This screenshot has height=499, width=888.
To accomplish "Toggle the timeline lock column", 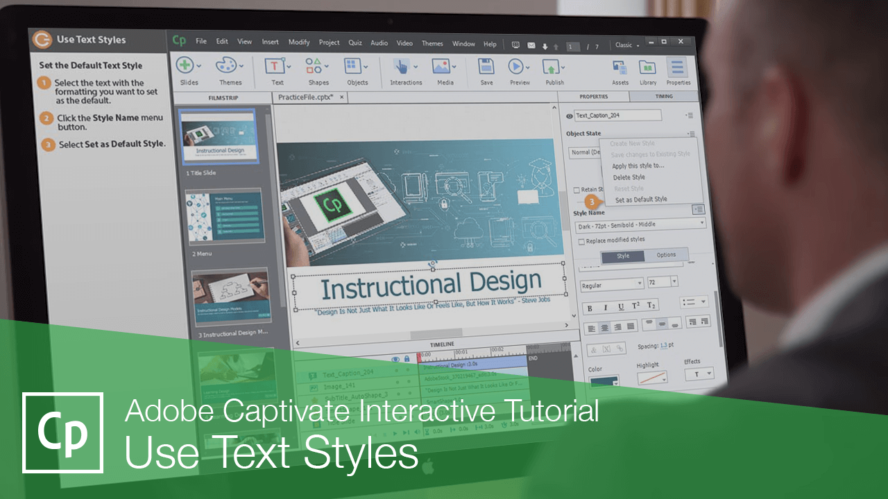I will point(407,358).
